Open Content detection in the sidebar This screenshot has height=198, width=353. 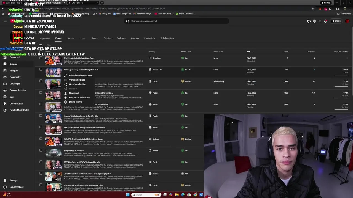point(18,90)
